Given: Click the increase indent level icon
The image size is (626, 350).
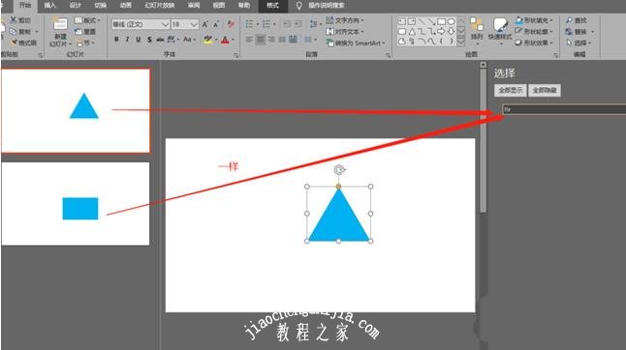Looking at the screenshot, I should pos(297,24).
